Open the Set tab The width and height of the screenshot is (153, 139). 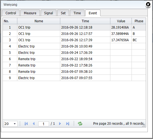click(63, 13)
